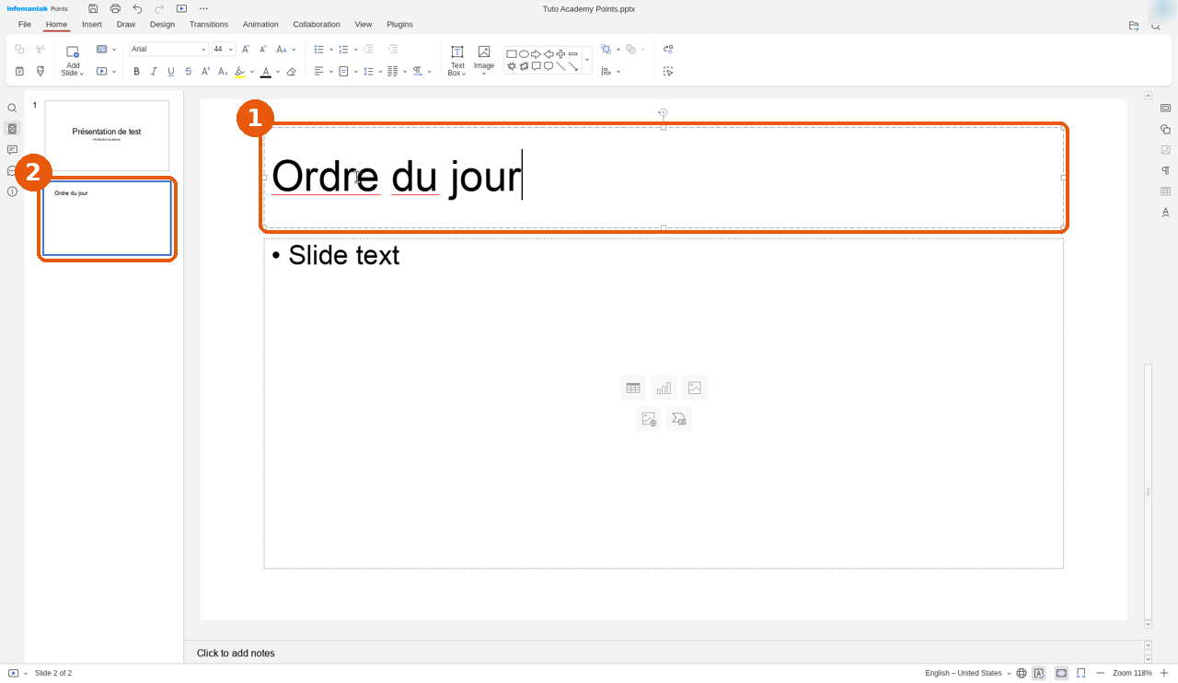Toggle superscript formatting

coord(205,71)
